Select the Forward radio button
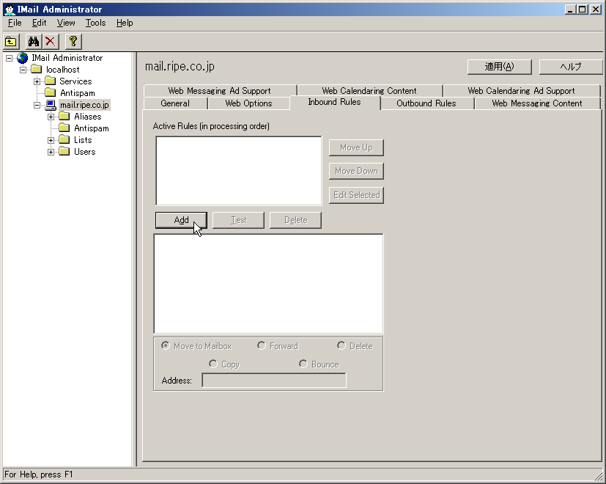Screen dimensions: 606x484 (262, 345)
